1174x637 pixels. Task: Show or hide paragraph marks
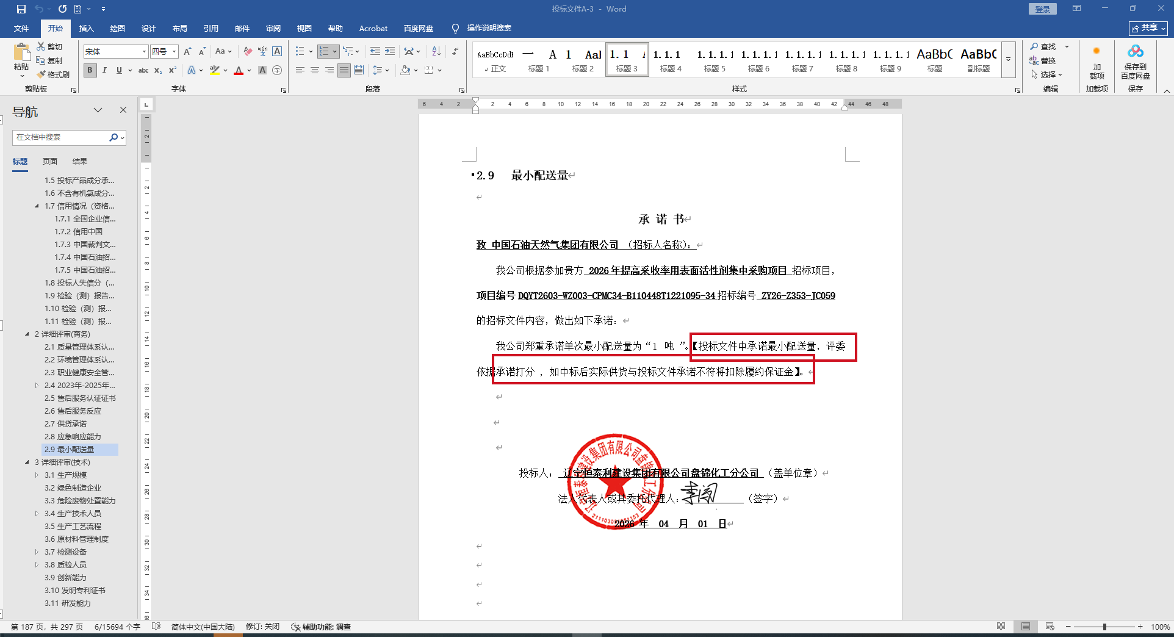tap(455, 51)
